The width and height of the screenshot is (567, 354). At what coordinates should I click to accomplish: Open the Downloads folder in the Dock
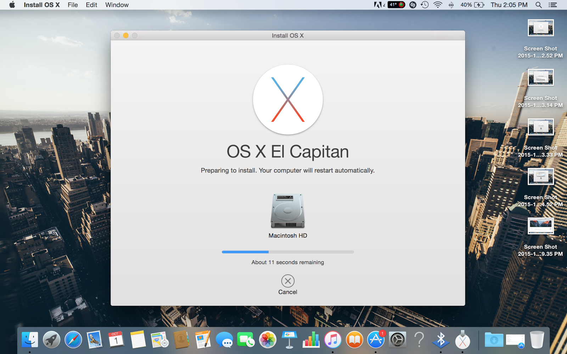tap(494, 340)
